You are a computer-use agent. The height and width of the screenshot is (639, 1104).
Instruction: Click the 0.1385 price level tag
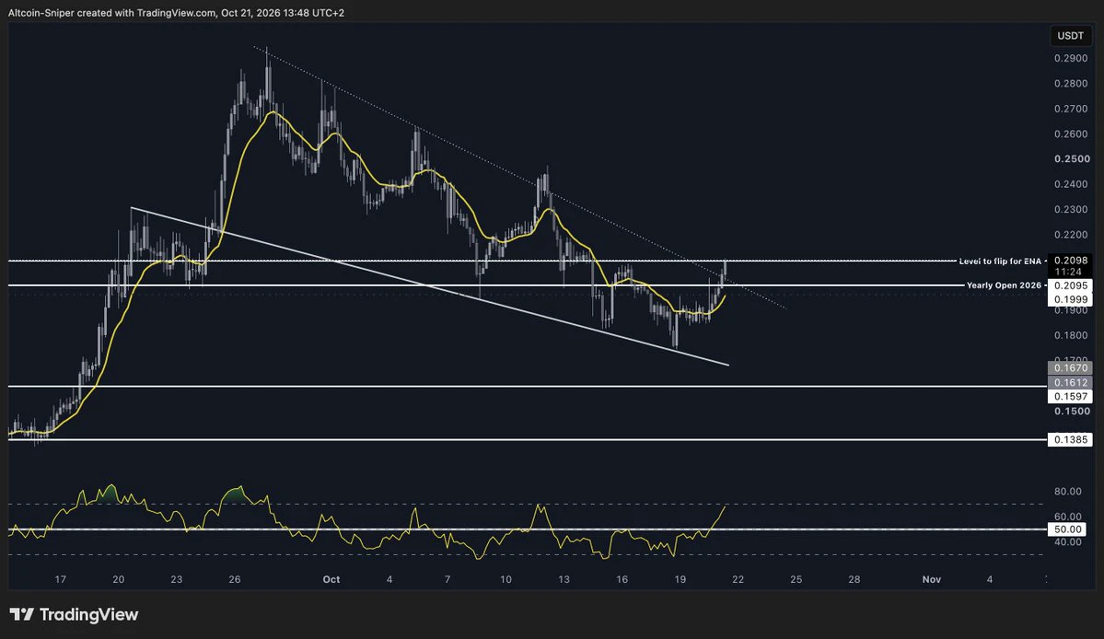(x=1070, y=439)
